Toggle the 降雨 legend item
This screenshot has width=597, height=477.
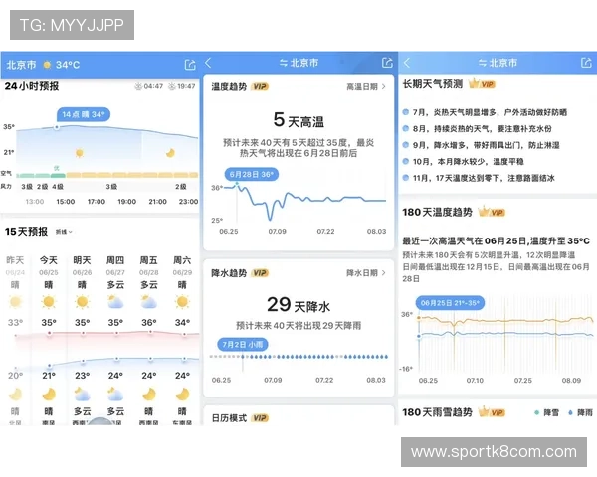pos(581,412)
